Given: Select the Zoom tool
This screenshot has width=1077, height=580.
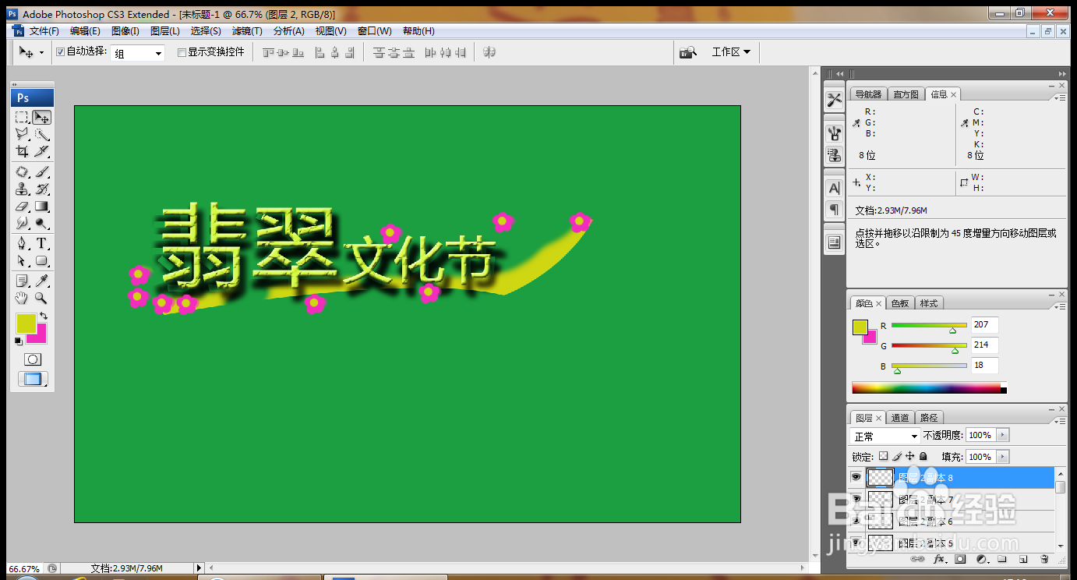Looking at the screenshot, I should pyautogui.click(x=42, y=298).
